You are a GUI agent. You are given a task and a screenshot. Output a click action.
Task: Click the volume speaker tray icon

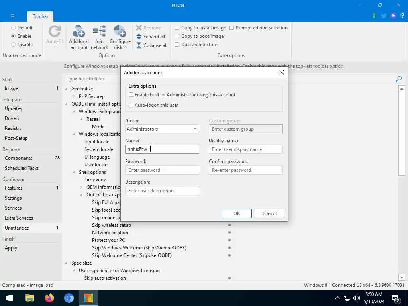pos(357,298)
